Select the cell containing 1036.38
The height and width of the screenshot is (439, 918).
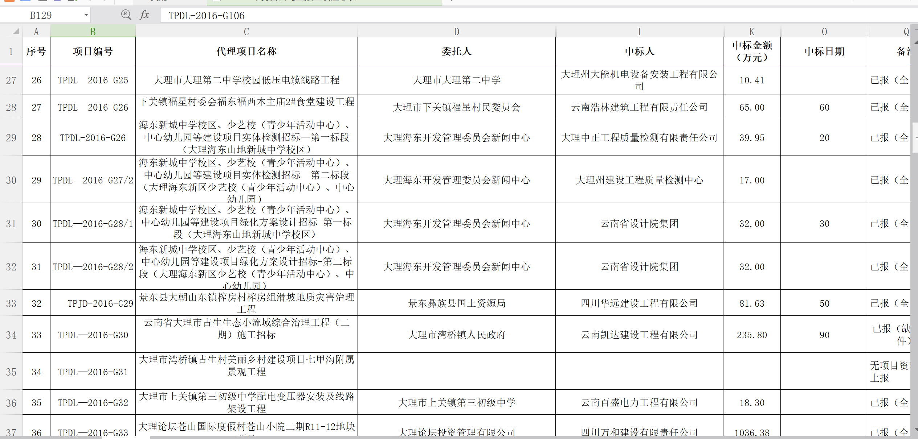point(751,432)
